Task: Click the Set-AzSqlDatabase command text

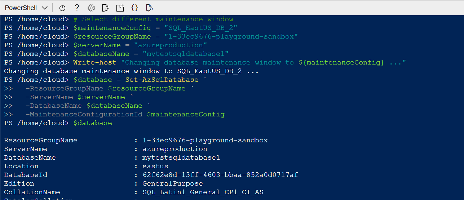Action: click(162, 80)
